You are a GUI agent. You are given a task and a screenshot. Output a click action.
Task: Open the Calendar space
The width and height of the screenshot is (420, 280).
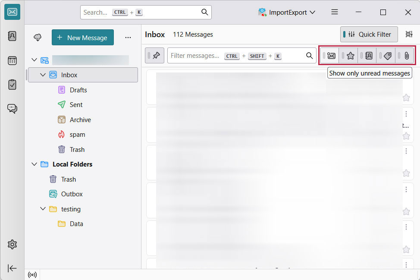click(12, 60)
